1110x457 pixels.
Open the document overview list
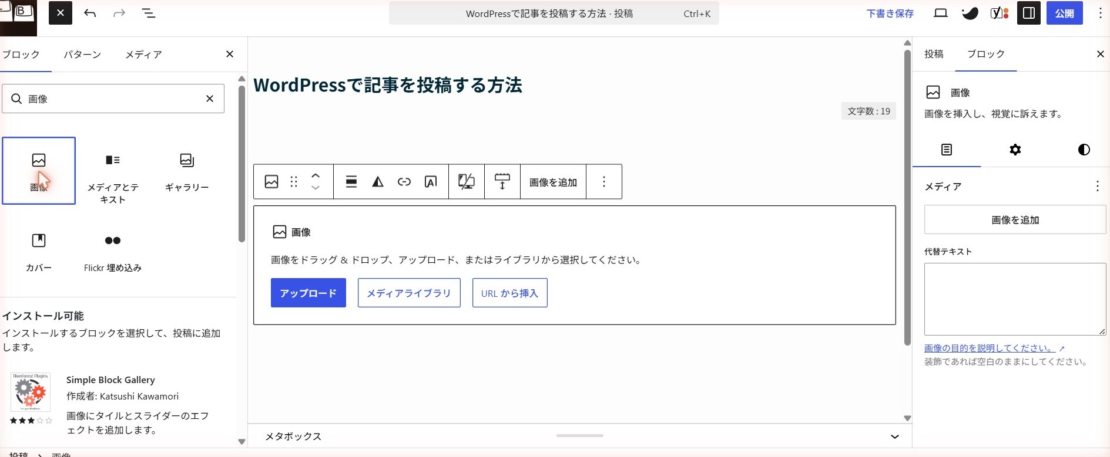click(149, 13)
